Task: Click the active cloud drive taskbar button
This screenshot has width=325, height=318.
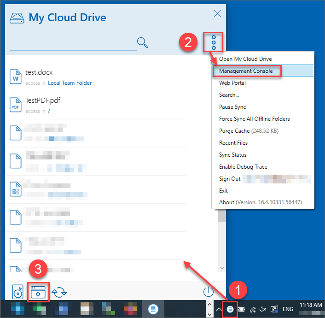Action: 153,309
